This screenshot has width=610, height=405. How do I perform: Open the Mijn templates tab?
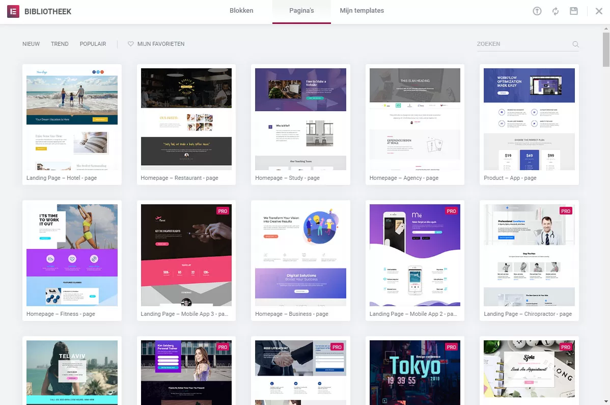pos(362,11)
